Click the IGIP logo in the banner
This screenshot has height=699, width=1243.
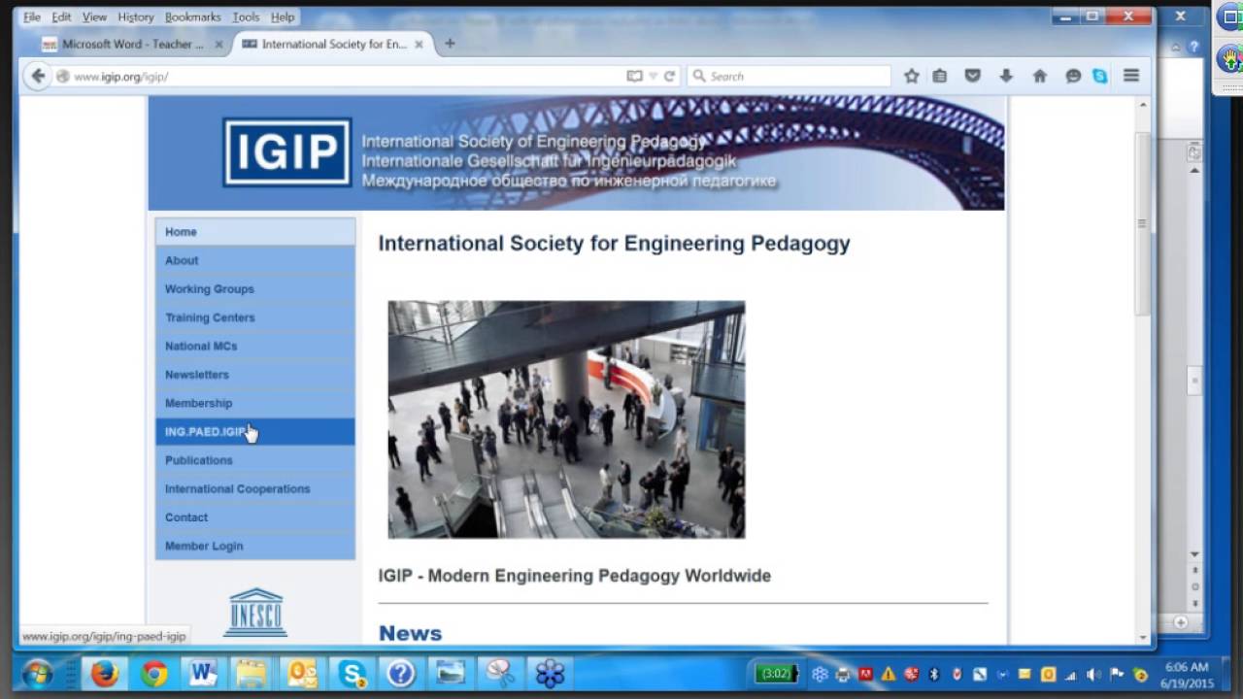287,151
